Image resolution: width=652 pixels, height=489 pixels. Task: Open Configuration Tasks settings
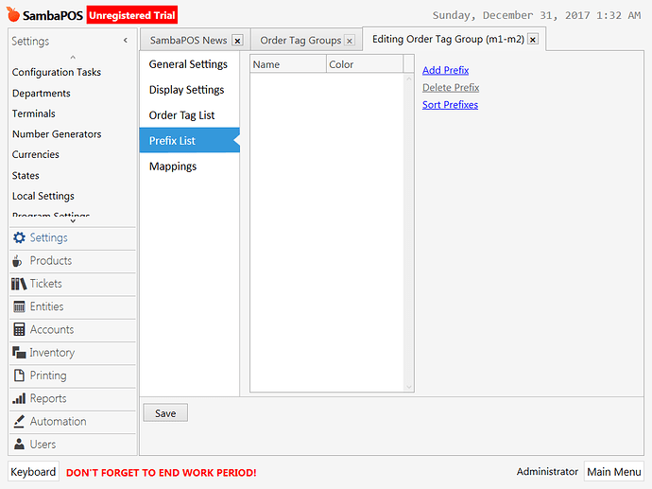coord(57,73)
